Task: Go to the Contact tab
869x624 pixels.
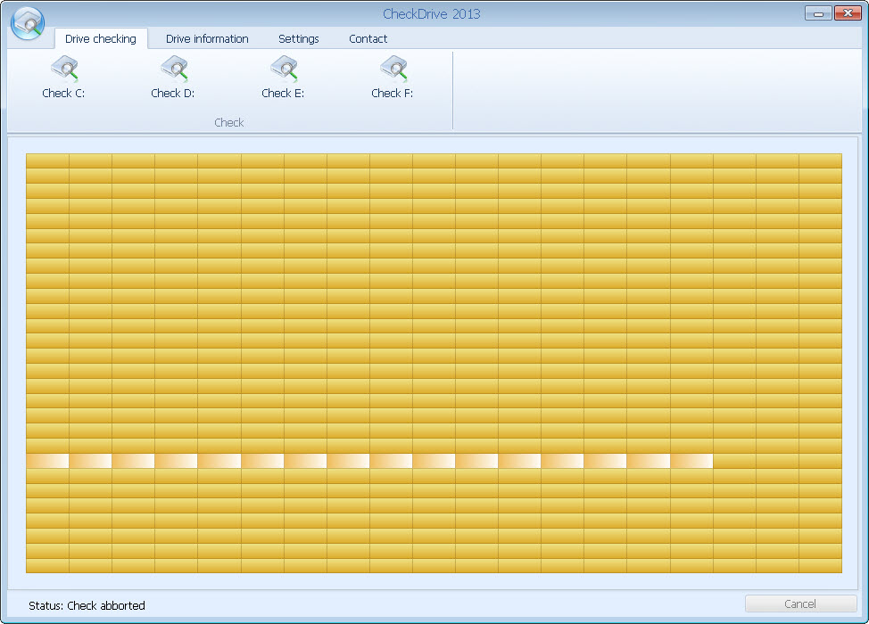Action: pyautogui.click(x=368, y=38)
